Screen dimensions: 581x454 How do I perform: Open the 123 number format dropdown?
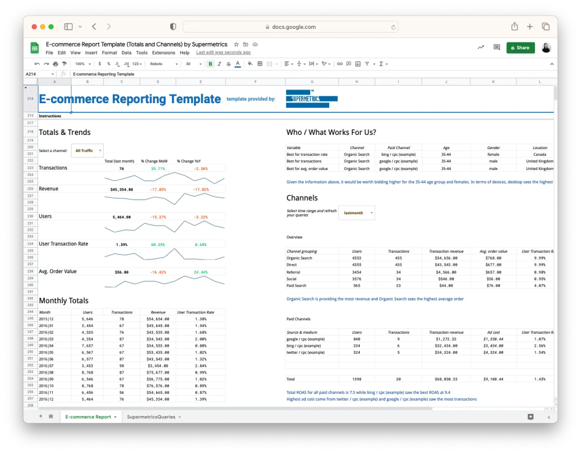pyautogui.click(x=137, y=64)
